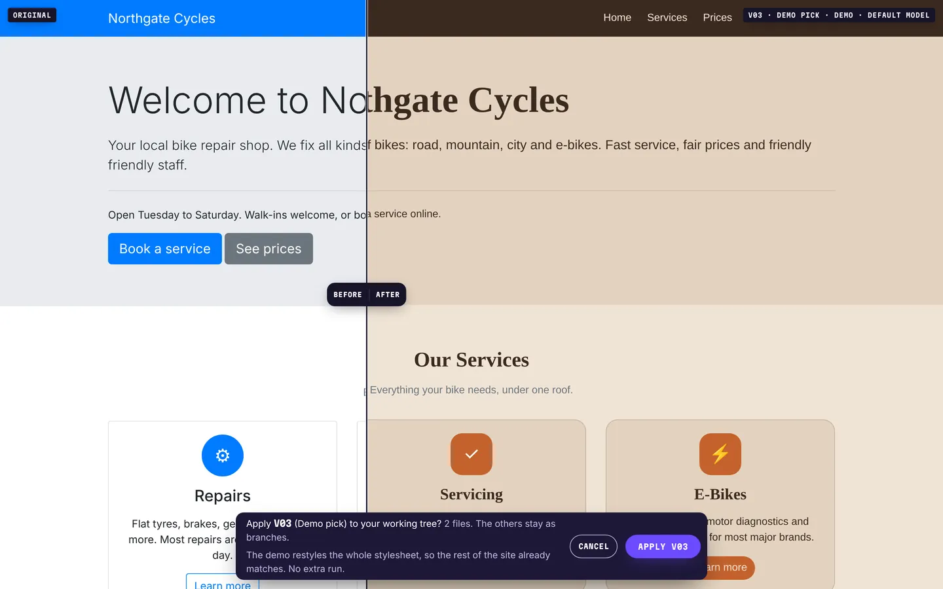Click Learn more under Repairs card
Viewport: 943px width, 589px height.
223,582
